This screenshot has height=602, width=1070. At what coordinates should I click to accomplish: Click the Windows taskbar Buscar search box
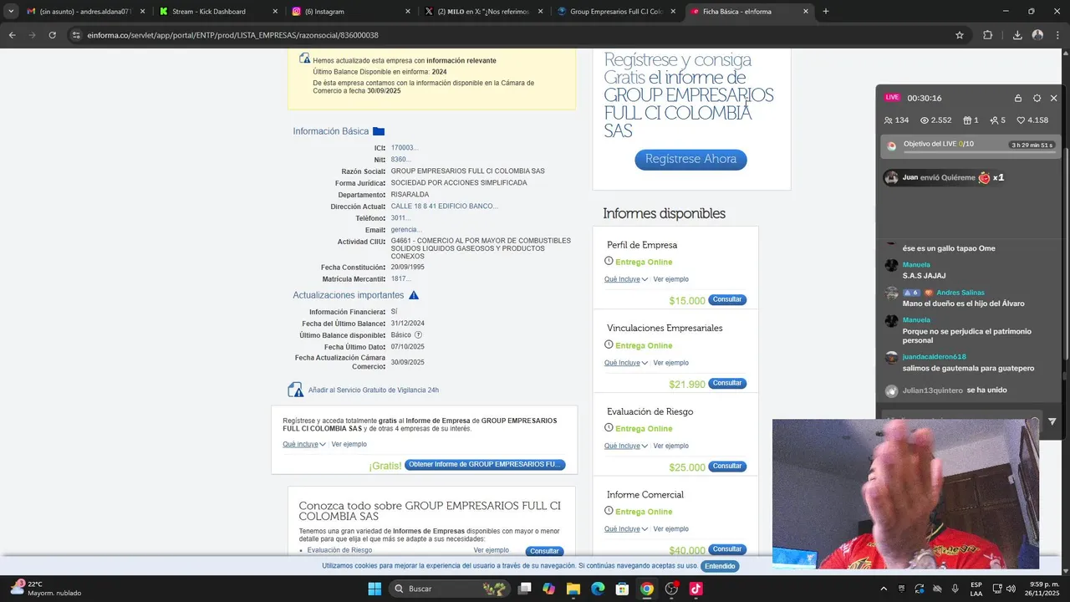[x=449, y=589]
